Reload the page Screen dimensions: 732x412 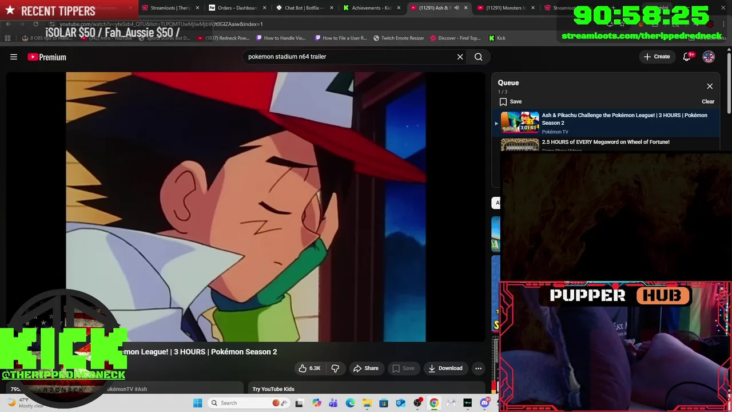click(35, 24)
